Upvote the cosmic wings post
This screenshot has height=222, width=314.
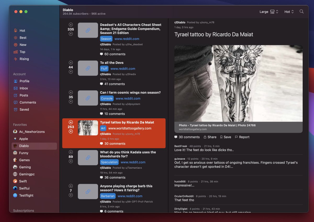[x=71, y=92]
